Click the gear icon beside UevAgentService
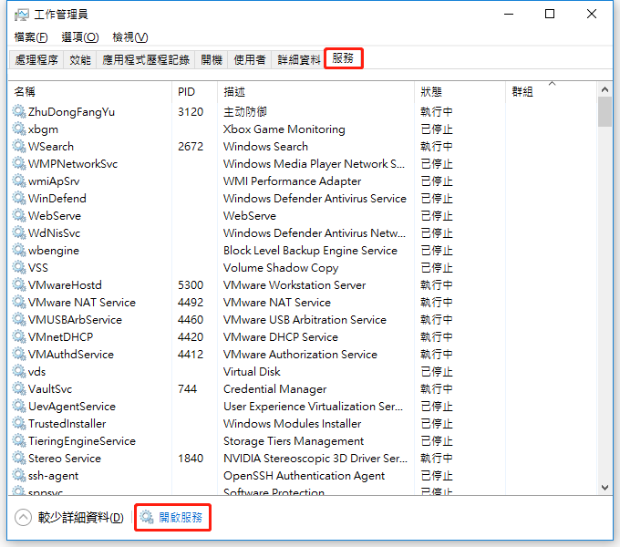620x547 pixels. [x=19, y=406]
